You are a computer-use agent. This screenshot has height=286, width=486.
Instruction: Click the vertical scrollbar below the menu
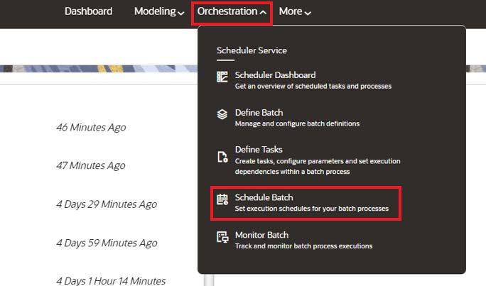tap(209, 280)
